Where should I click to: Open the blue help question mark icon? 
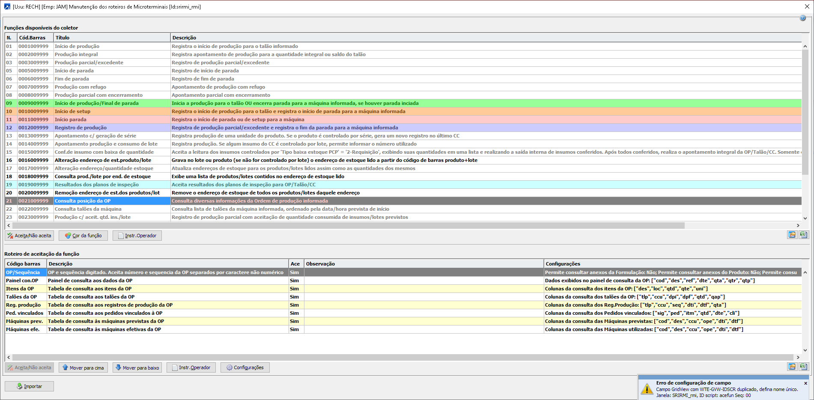pos(802,18)
